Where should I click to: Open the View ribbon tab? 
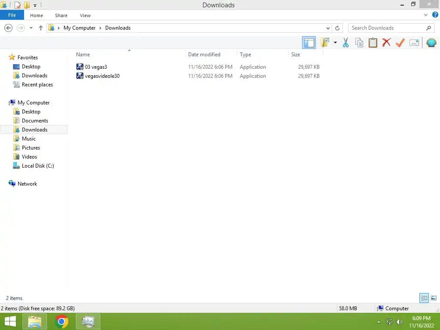coord(85,15)
